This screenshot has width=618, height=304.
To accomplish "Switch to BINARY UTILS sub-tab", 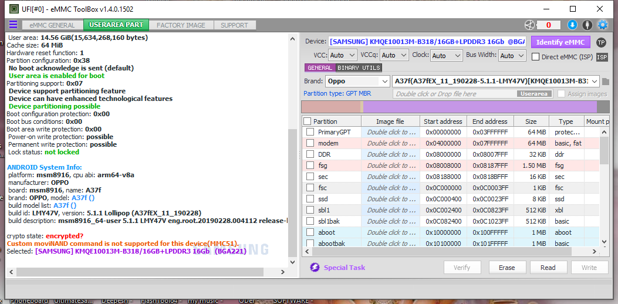I will click(359, 68).
